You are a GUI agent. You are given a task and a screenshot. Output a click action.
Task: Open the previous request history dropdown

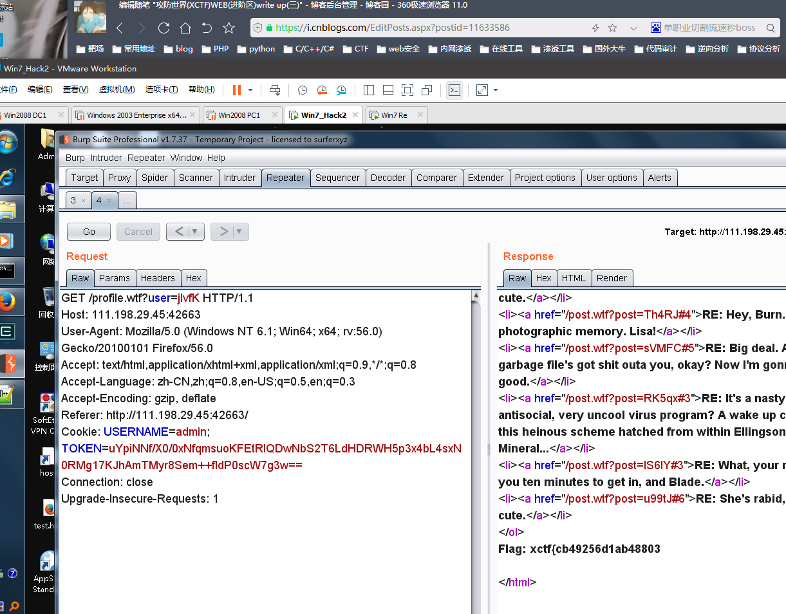tap(195, 232)
